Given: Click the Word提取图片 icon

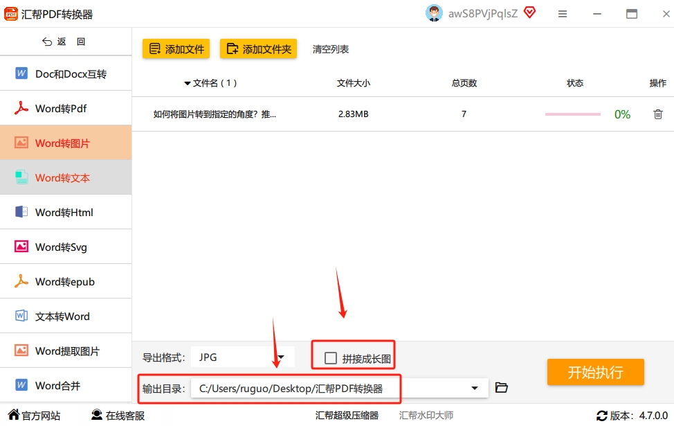Looking at the screenshot, I should [21, 350].
